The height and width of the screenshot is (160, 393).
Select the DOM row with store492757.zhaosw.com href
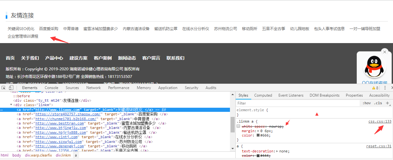115,114
